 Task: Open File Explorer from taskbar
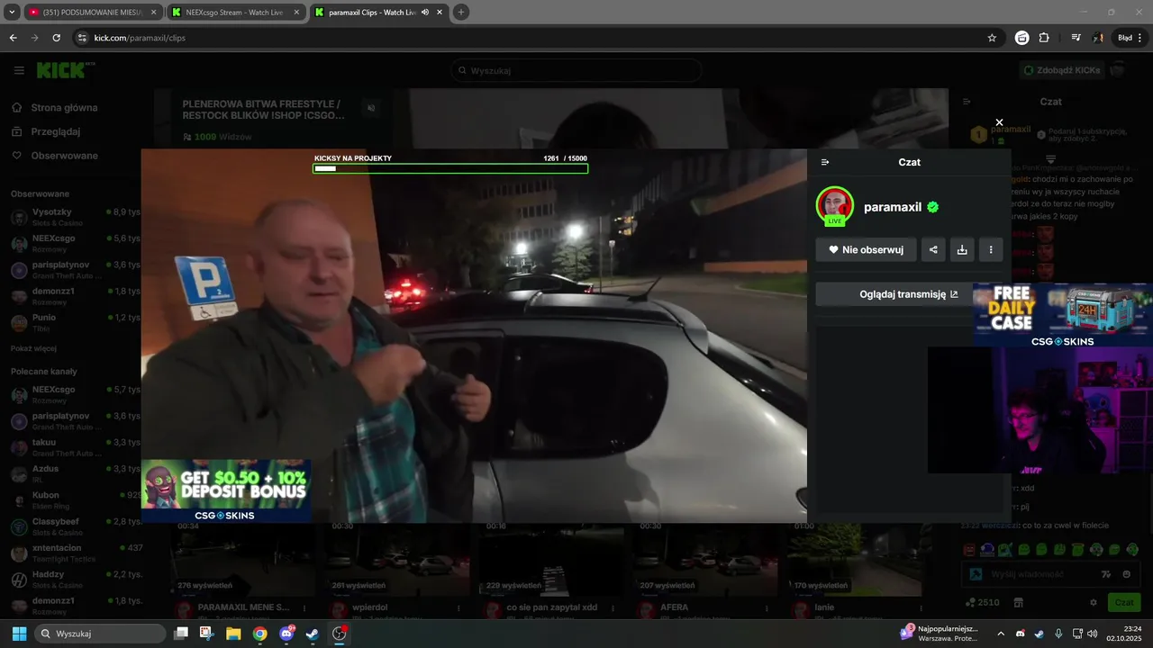tap(233, 634)
